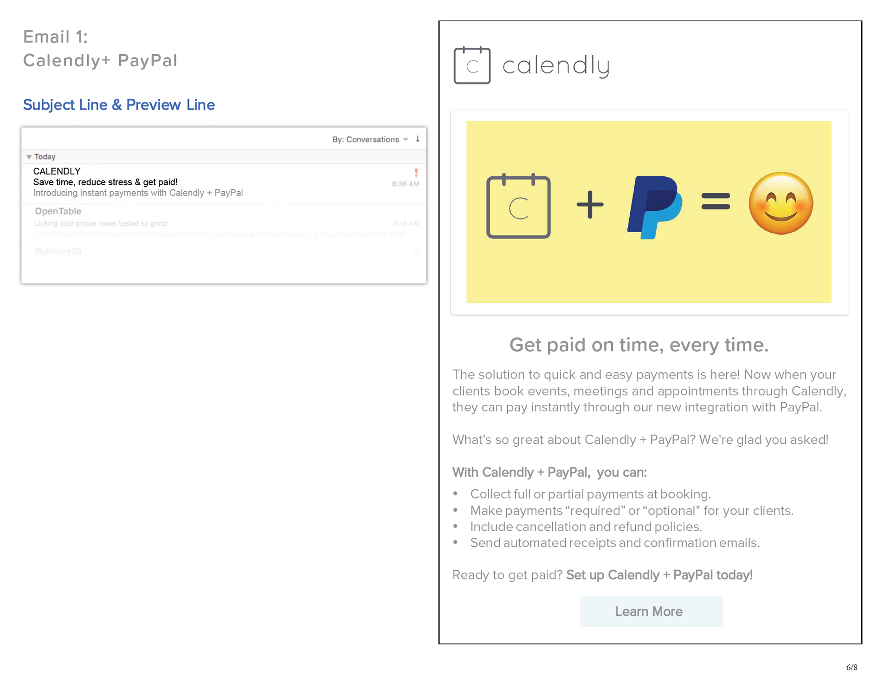Click the Subject Line & Preview Line heading
This screenshot has height=689, width=891.
coord(119,105)
